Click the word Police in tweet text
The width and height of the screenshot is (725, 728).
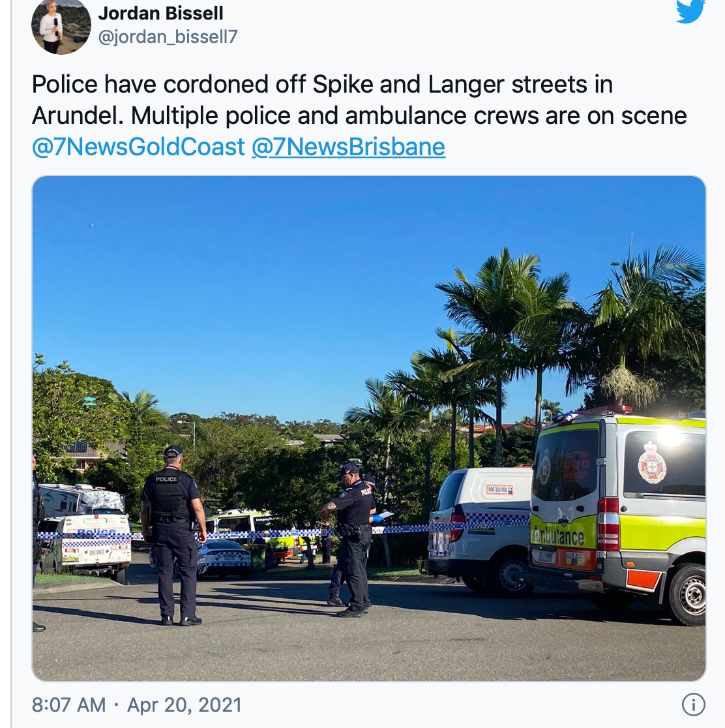[65, 85]
